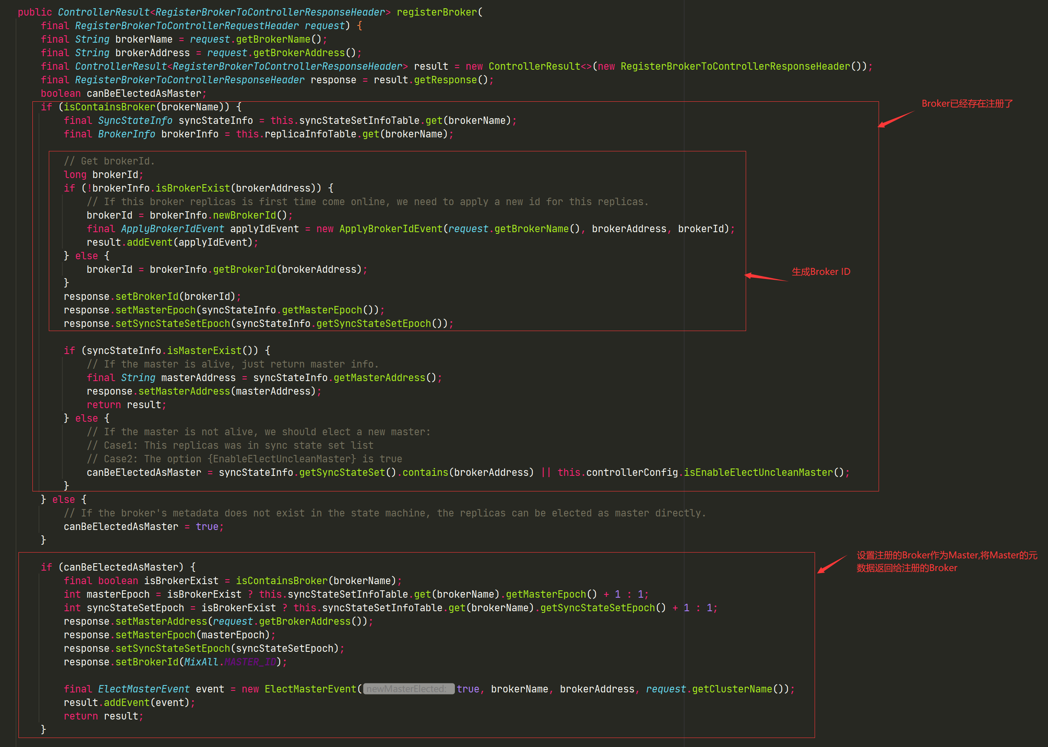This screenshot has width=1048, height=747.
Task: Click the isBrokerExist call on brokerInfo
Action: pyautogui.click(x=192, y=188)
